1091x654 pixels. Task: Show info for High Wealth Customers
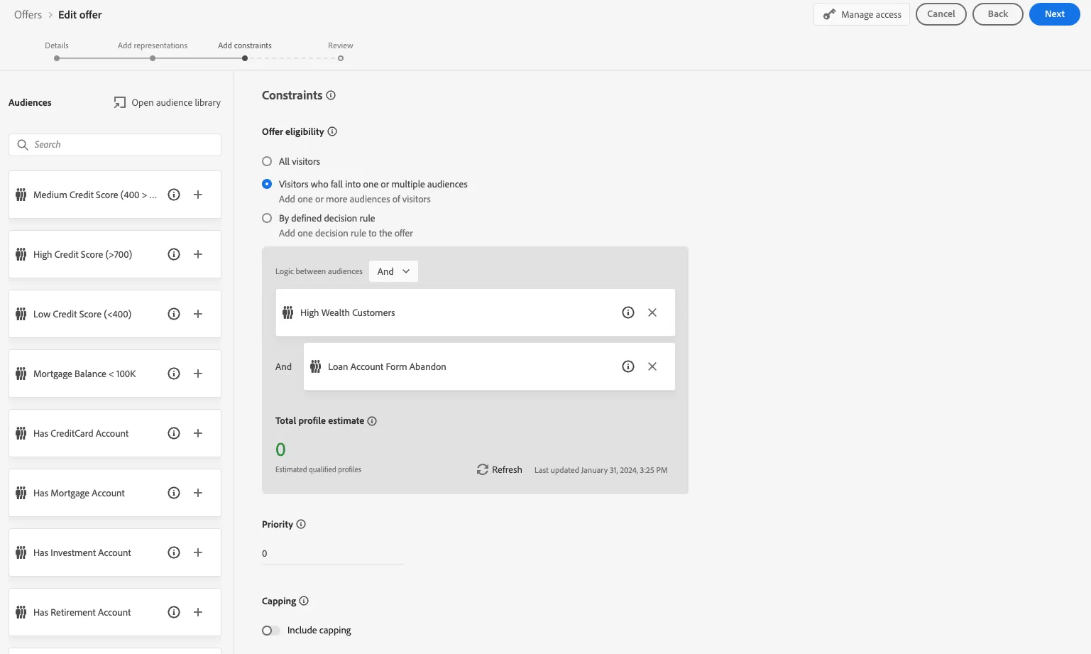[628, 312]
